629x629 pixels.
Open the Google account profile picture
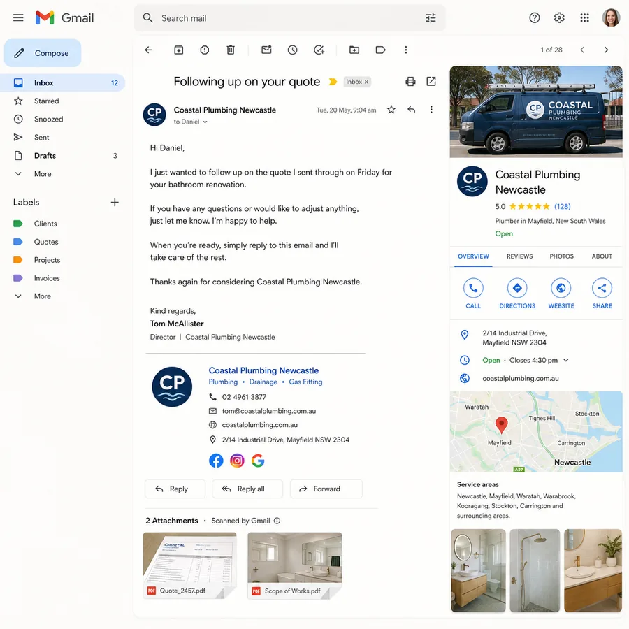tap(611, 17)
